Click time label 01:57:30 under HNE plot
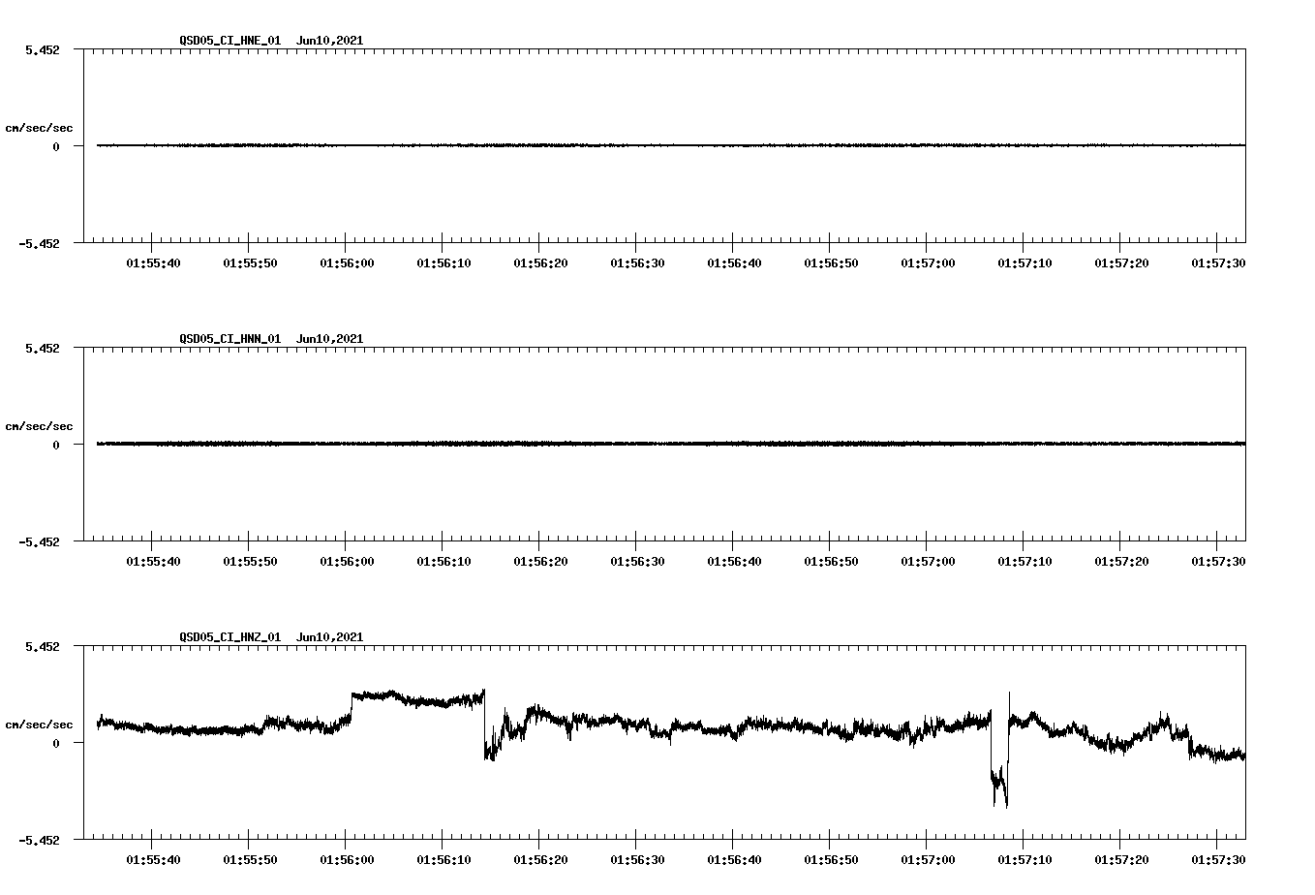Screen dimensions: 1315x895 coord(1218,263)
